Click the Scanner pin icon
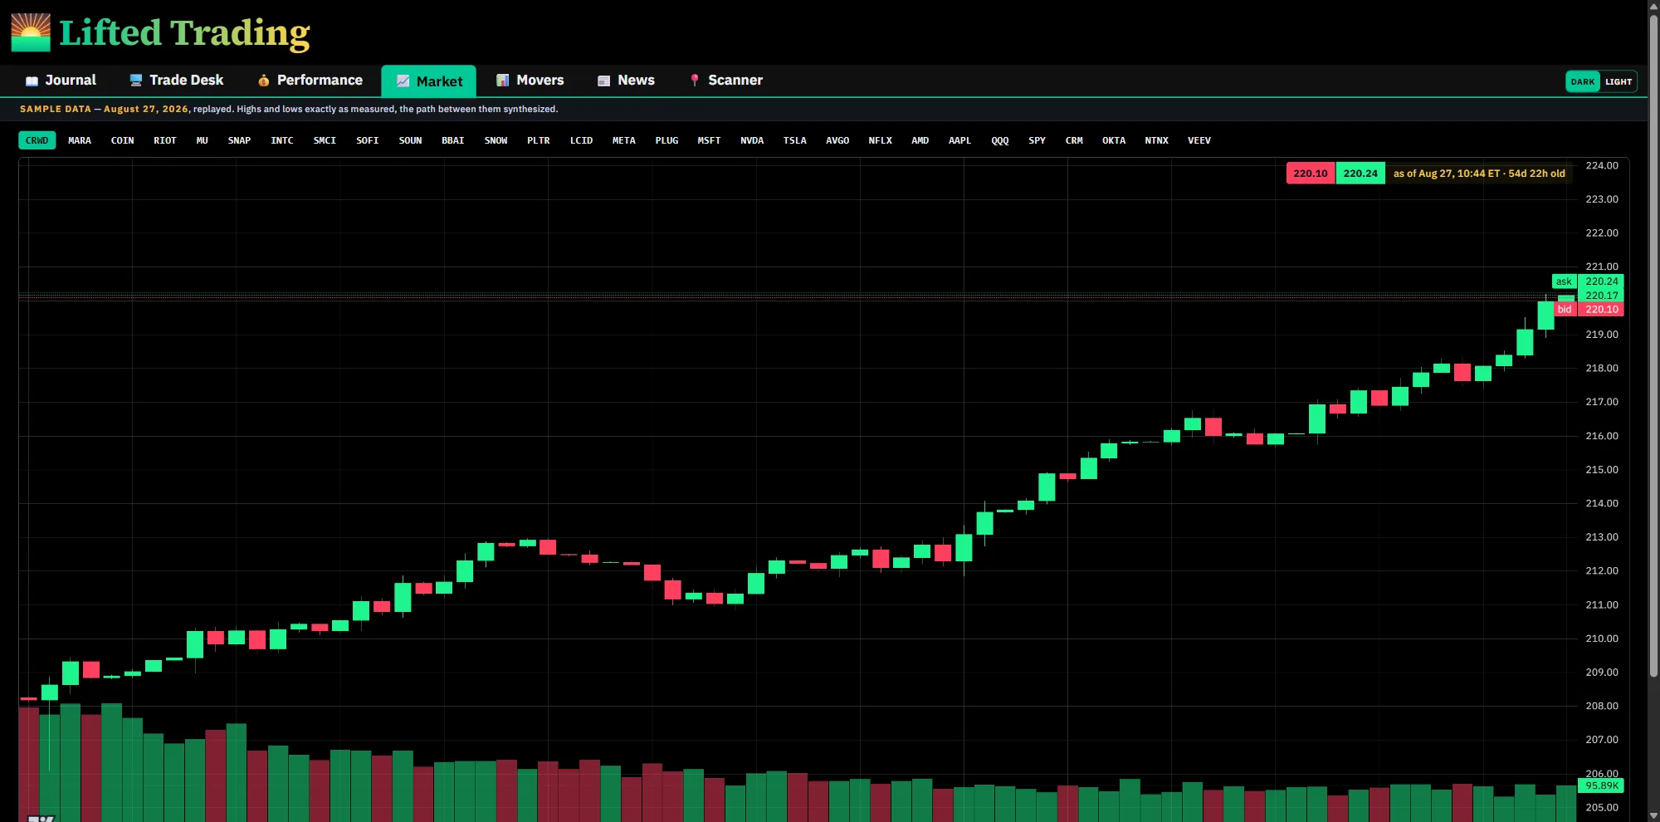Screen dimensions: 1660x822 pos(695,81)
